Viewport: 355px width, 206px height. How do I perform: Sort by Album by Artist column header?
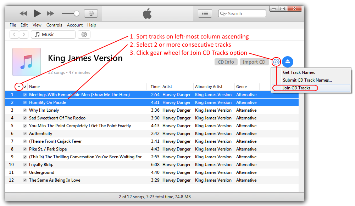[x=209, y=87]
